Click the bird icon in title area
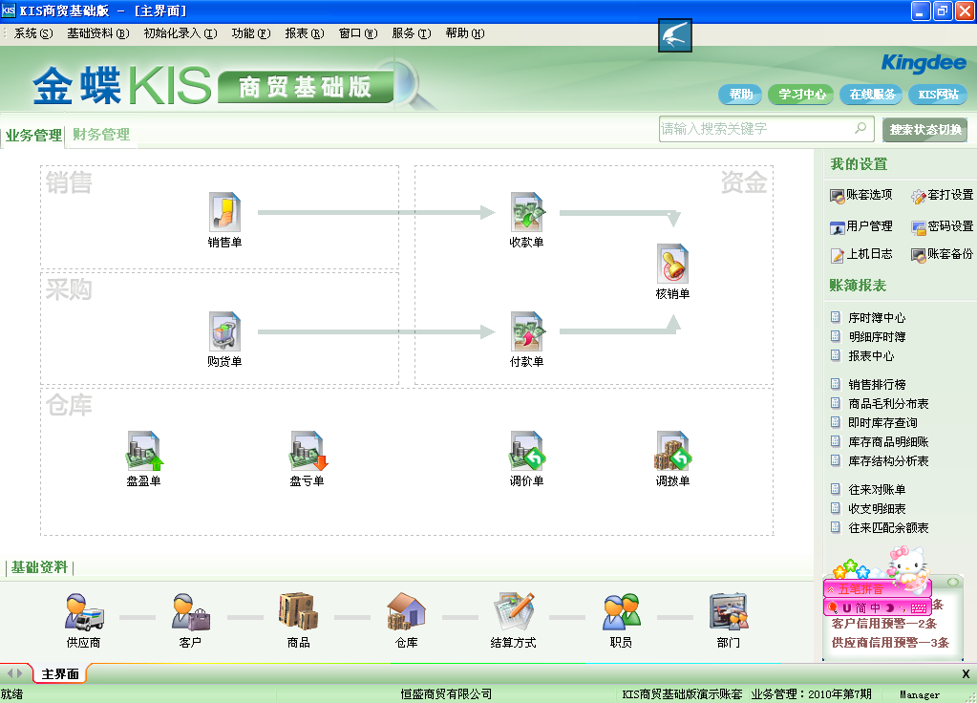 pyautogui.click(x=675, y=35)
